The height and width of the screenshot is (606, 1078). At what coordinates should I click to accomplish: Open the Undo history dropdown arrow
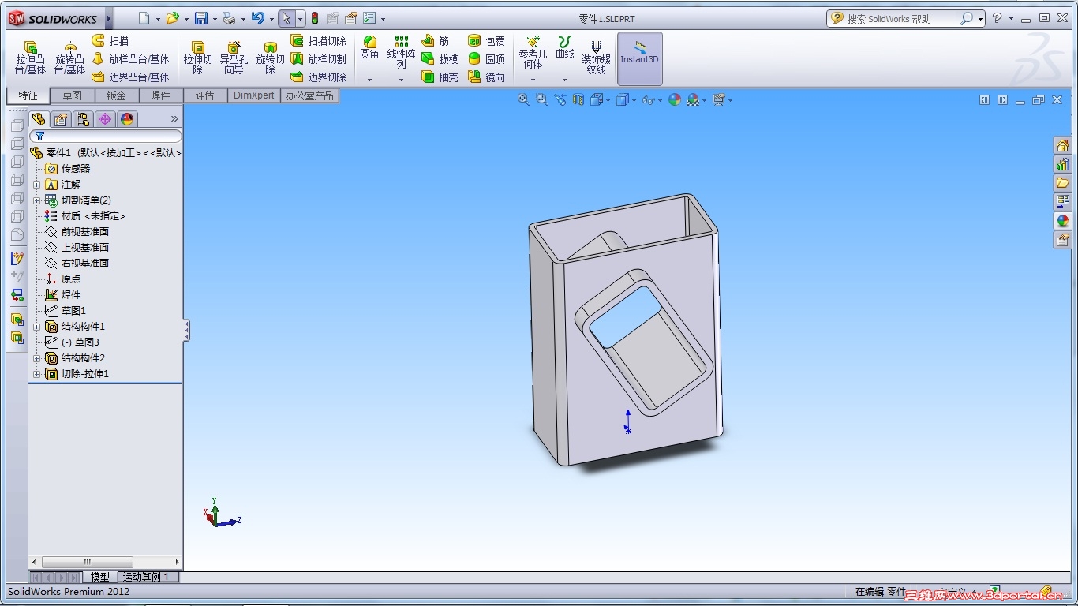271,19
